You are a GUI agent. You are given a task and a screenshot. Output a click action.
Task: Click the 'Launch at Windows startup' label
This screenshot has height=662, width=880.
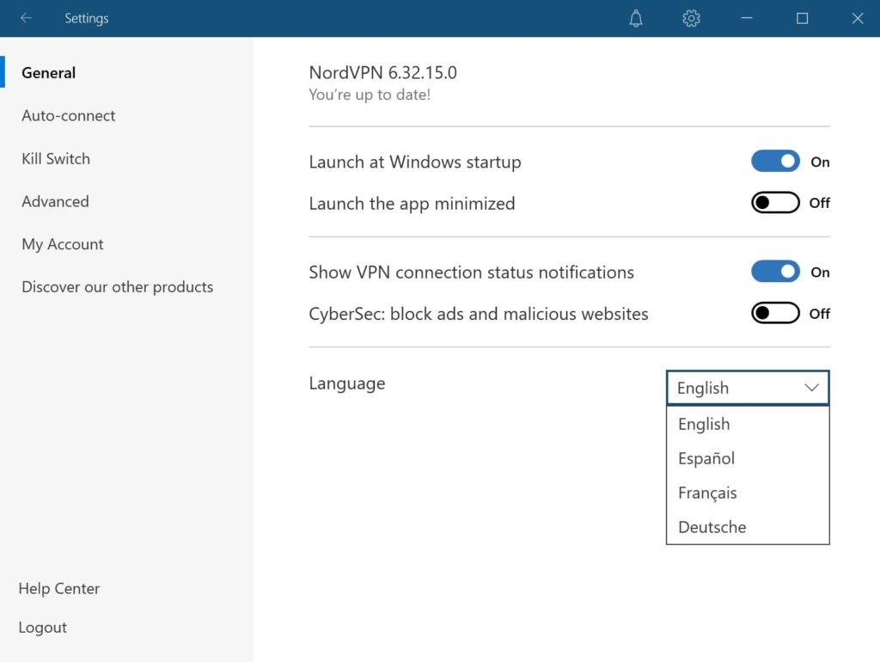(x=415, y=162)
